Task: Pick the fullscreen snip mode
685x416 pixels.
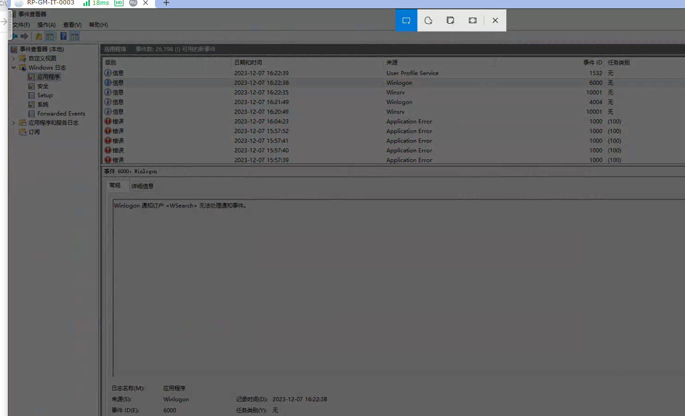Action: [x=473, y=20]
